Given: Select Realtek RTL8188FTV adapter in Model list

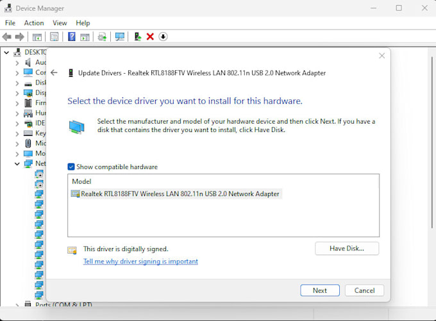Looking at the screenshot, I should click(176, 193).
